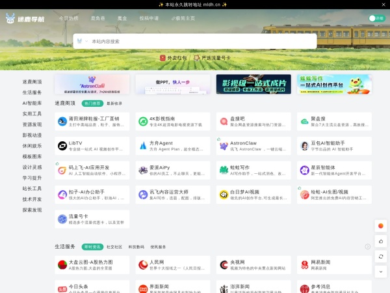Open the 澎湃新闻 card

pos(253,286)
